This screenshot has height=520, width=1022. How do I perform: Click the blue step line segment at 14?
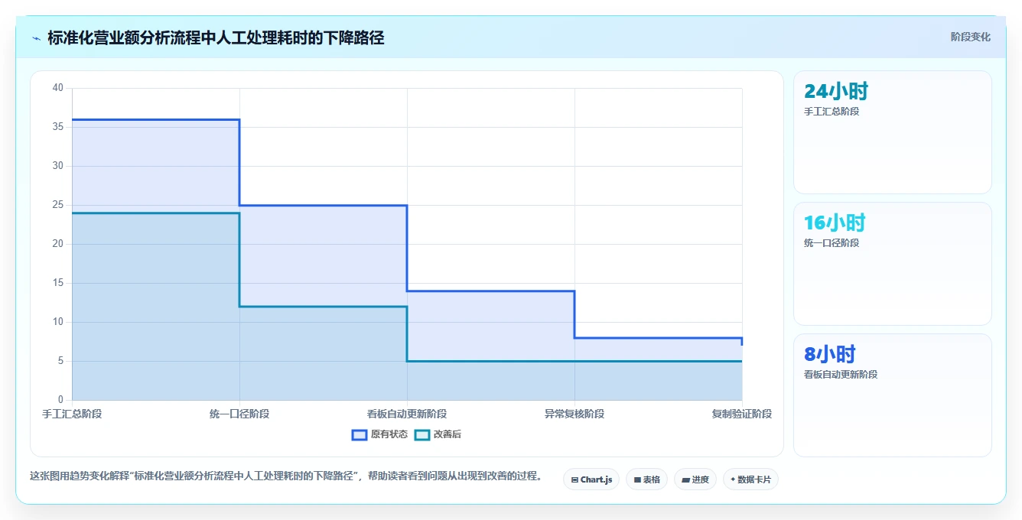pos(490,291)
